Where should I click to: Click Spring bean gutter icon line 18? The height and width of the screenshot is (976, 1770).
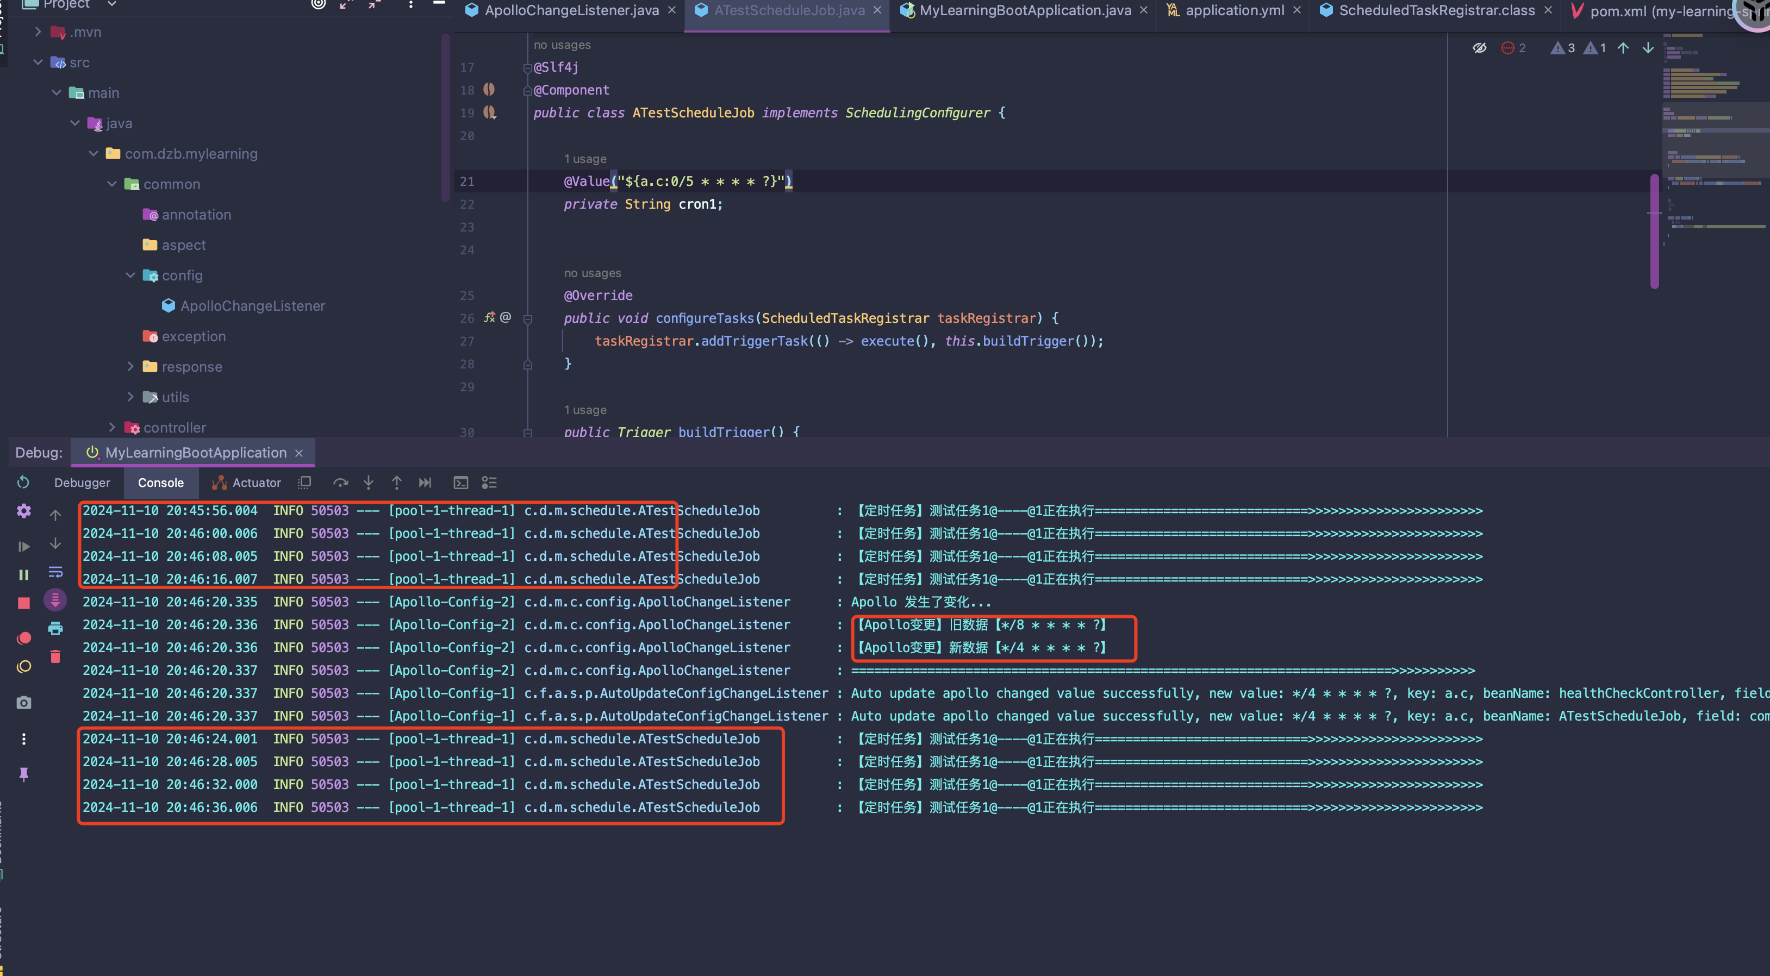489,89
